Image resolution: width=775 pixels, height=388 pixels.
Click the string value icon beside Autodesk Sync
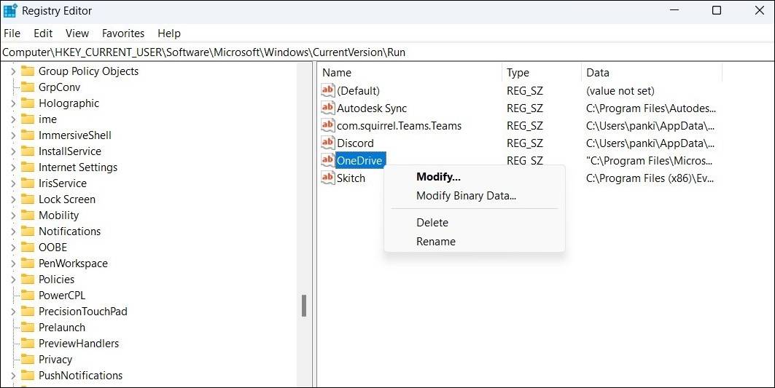click(328, 108)
